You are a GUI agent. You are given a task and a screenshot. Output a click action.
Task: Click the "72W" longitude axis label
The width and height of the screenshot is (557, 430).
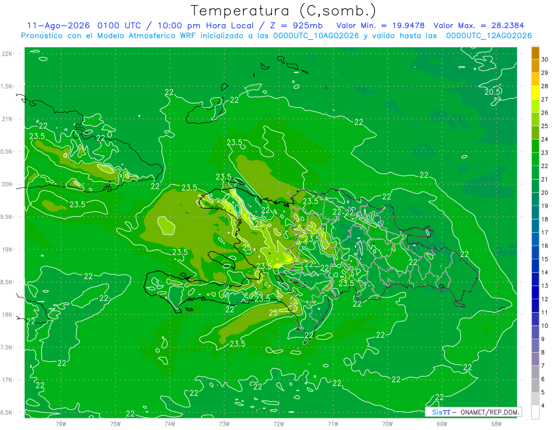[x=278, y=424]
